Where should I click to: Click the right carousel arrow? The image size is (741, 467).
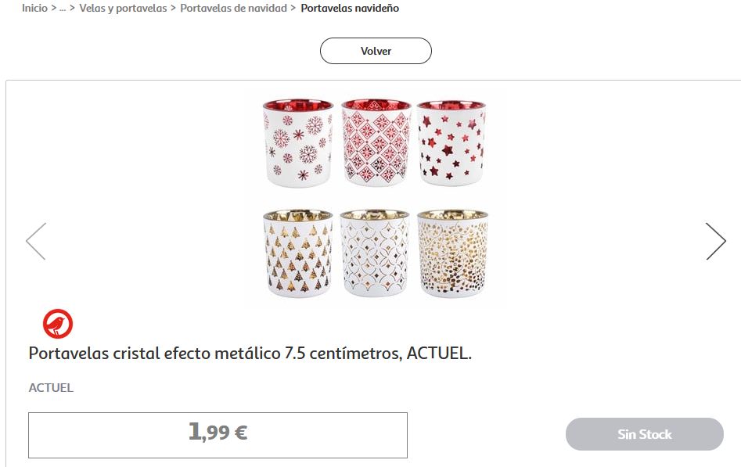tap(715, 241)
